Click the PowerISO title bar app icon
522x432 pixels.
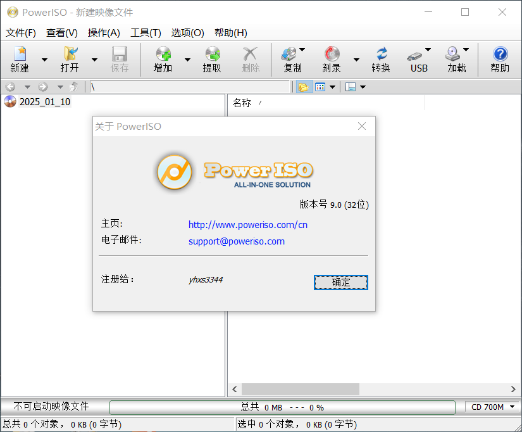coord(13,12)
